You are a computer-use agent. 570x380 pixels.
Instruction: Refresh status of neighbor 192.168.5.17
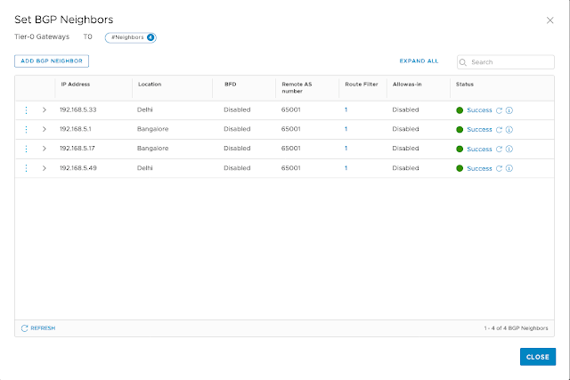[x=499, y=150]
